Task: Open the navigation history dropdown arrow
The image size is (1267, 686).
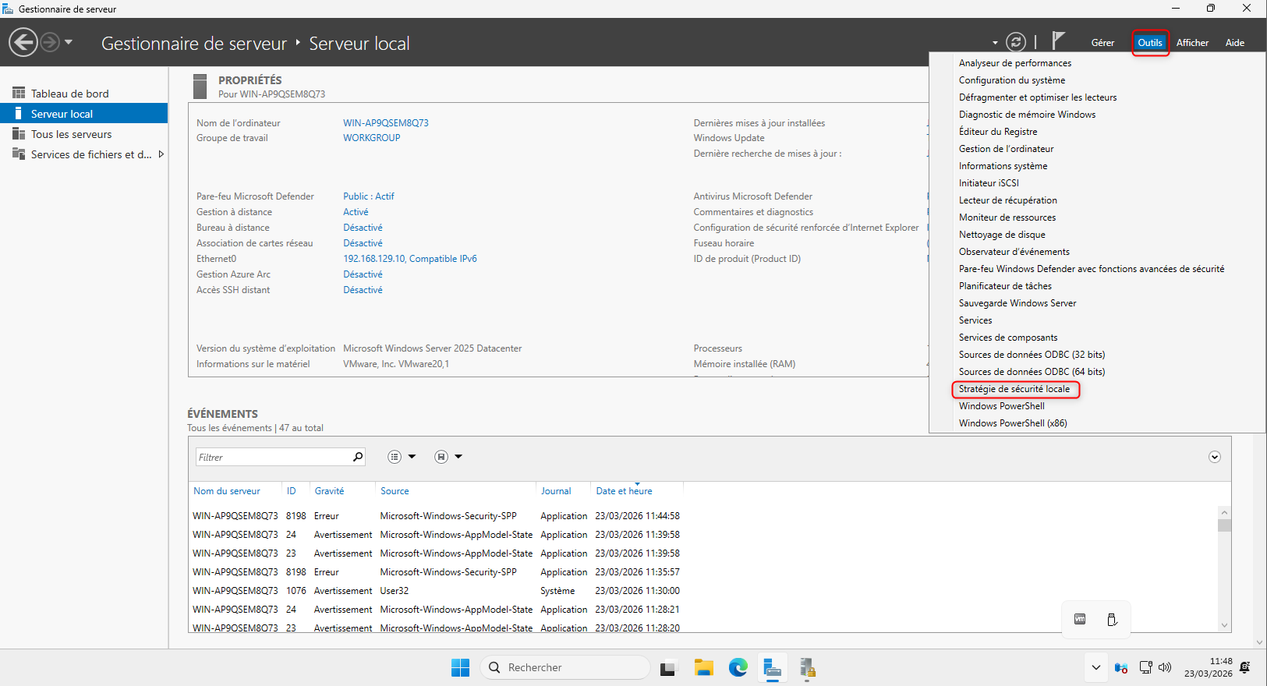Action: pyautogui.click(x=69, y=42)
